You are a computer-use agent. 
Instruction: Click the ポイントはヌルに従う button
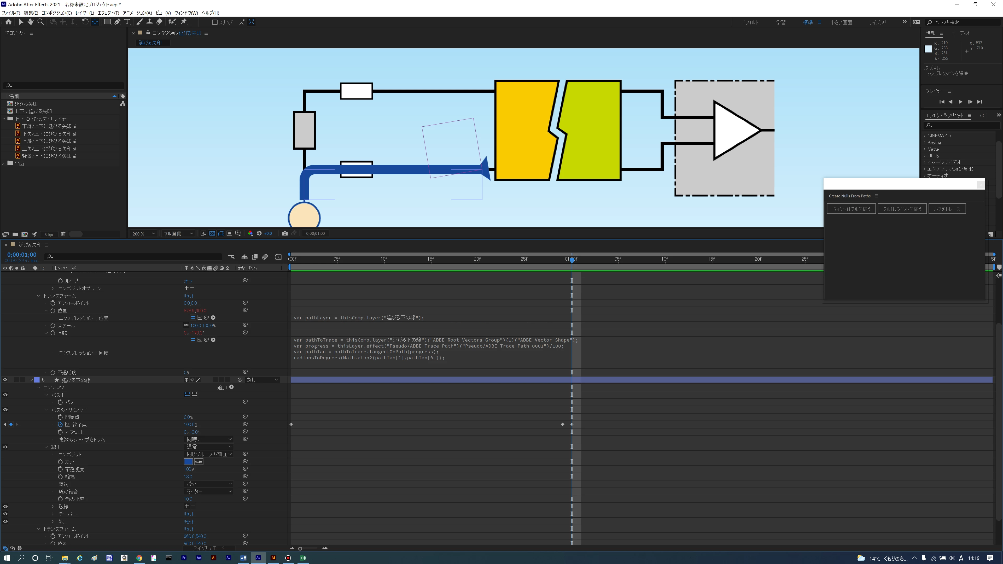(x=851, y=209)
